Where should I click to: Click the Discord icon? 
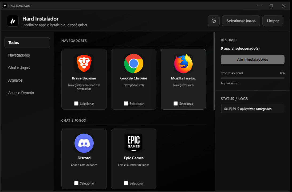pyautogui.click(x=84, y=143)
